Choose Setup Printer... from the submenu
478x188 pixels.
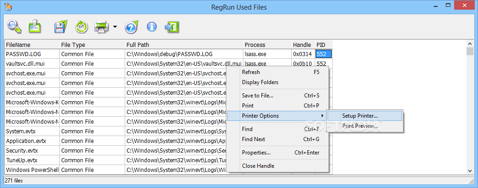click(364, 116)
